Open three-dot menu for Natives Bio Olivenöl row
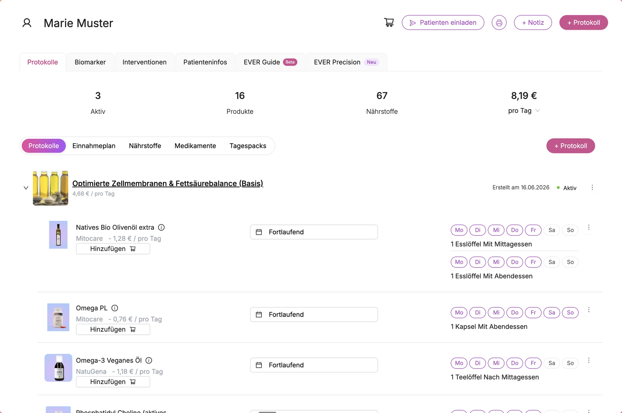The image size is (622, 413). (x=589, y=227)
